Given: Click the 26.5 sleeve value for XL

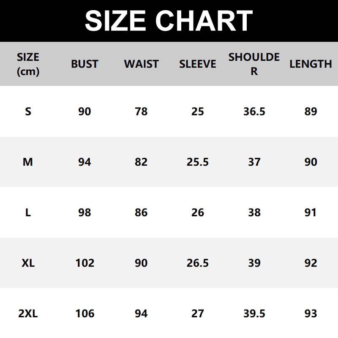Looking at the screenshot, I should (197, 263).
